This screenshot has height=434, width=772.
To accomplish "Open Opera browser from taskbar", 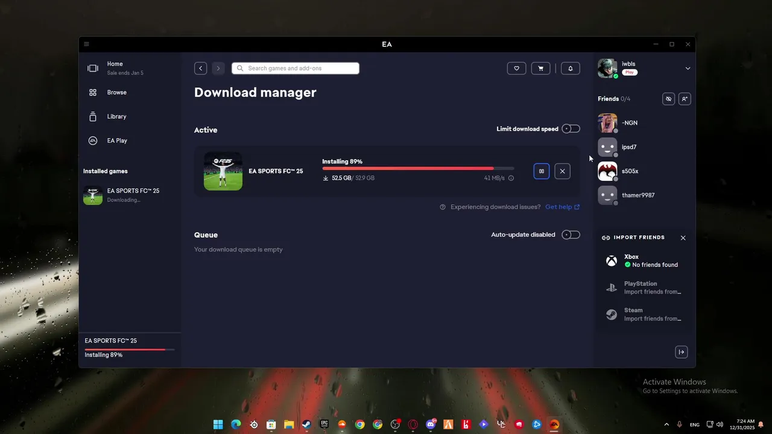I will (413, 424).
